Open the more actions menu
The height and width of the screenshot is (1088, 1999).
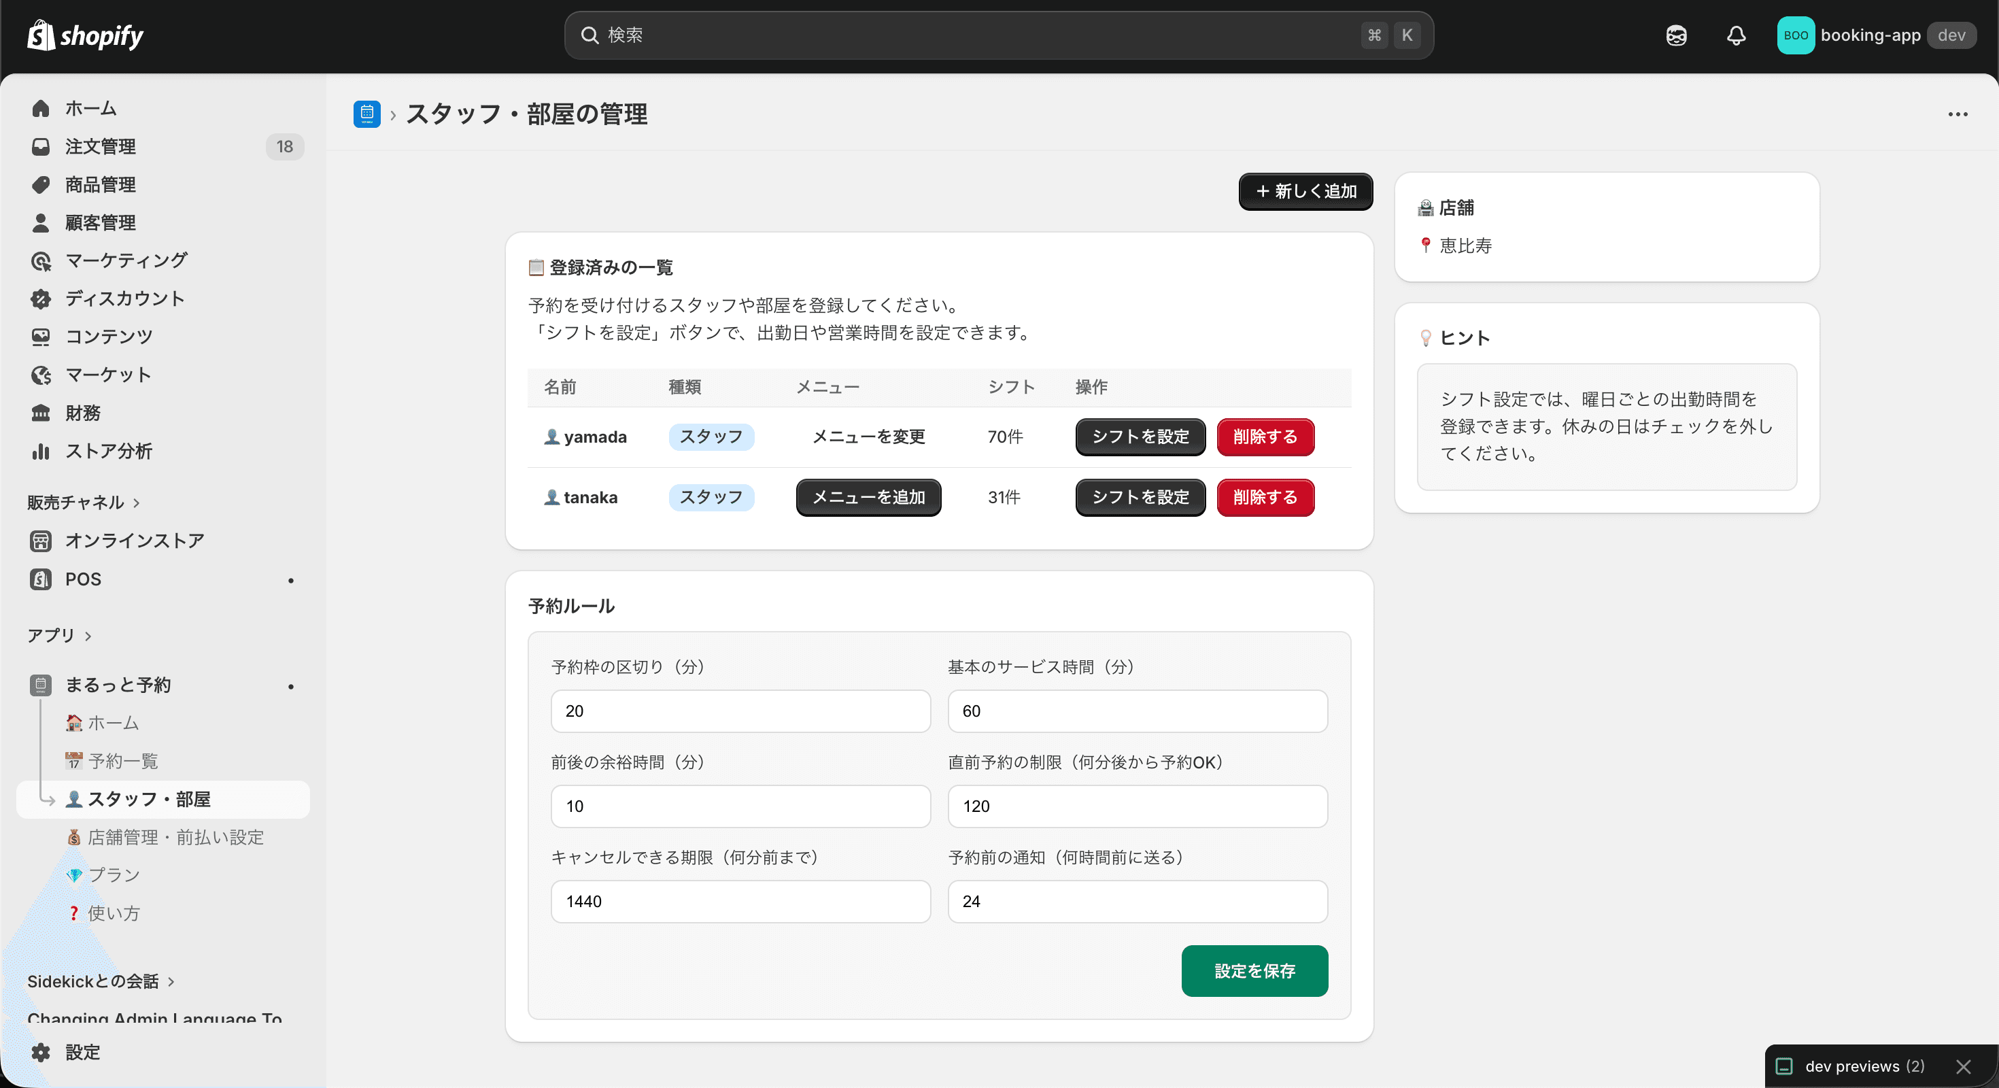point(1959,114)
